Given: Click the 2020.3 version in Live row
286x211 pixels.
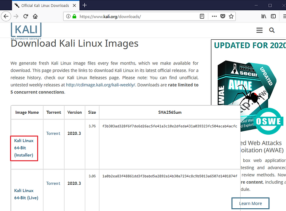Looking at the screenshot, I should click(x=74, y=184).
